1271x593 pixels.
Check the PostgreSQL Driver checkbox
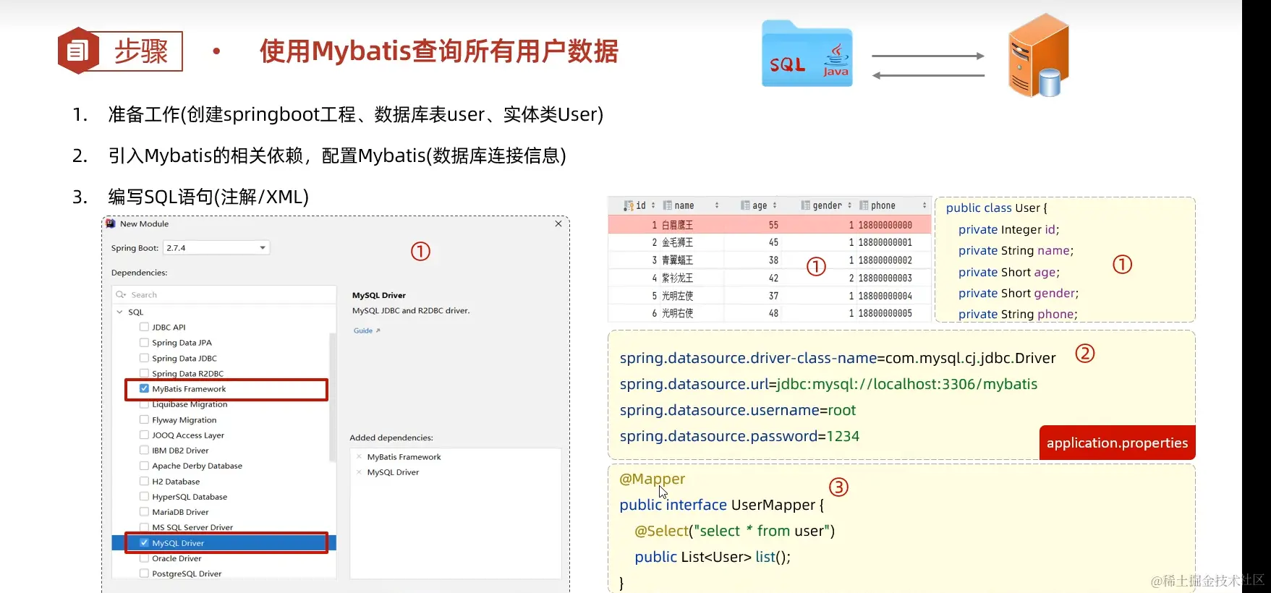tap(144, 573)
